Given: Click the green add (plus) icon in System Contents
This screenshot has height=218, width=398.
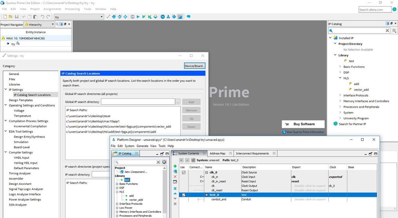Looking at the screenshot, I should (175, 166).
